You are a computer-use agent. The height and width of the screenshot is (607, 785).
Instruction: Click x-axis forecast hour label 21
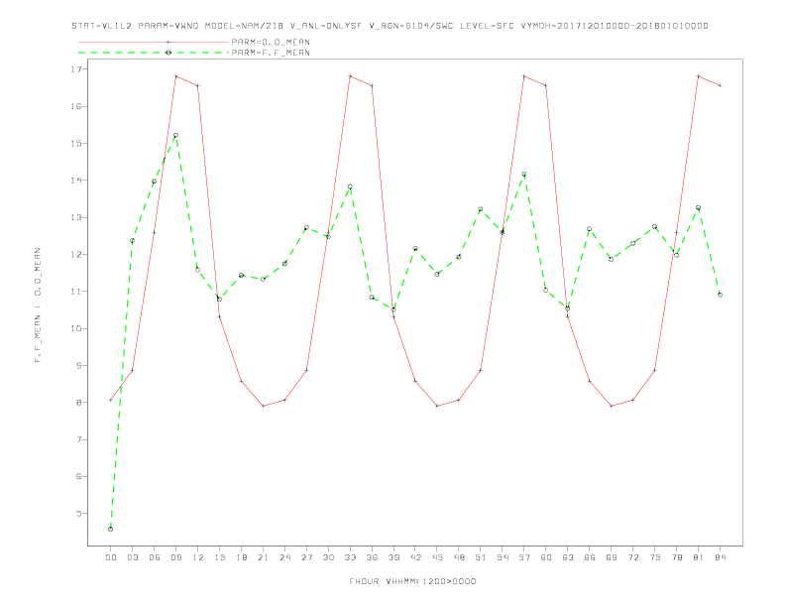[x=263, y=557]
